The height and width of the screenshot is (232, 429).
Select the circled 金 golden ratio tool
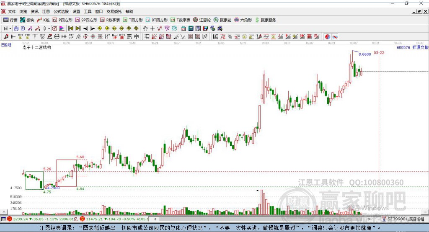click(244, 37)
